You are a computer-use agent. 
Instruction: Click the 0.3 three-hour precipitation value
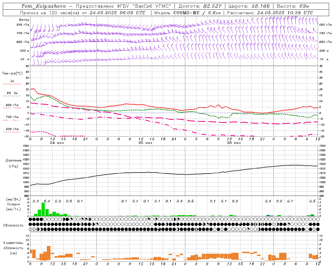pos(235,201)
